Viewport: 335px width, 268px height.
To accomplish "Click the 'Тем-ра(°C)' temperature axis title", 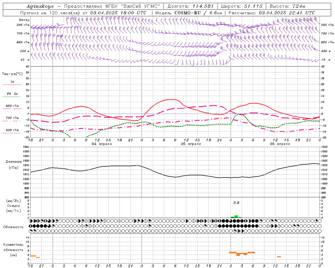I will point(12,74).
